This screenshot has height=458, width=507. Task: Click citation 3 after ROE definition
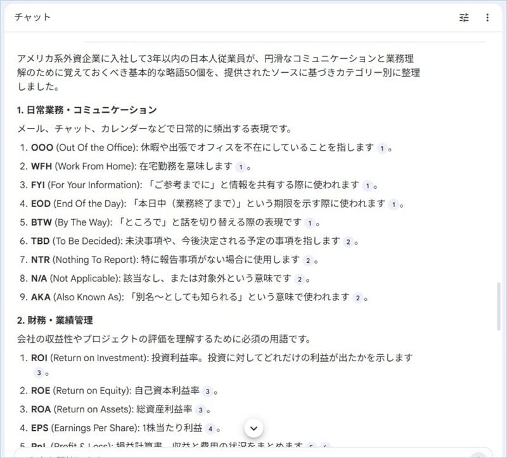[x=207, y=391]
